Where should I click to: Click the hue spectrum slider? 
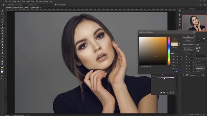click(x=169, y=51)
